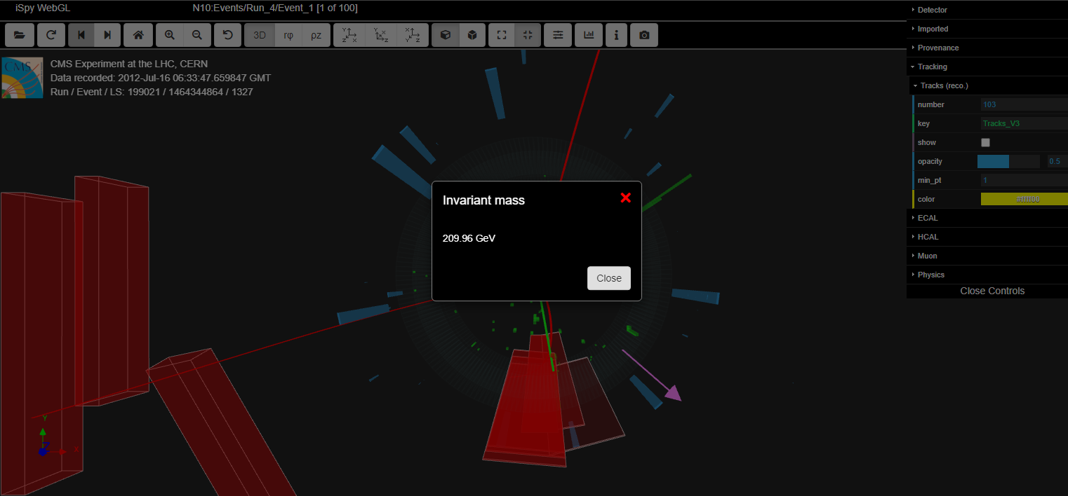
Task: Toggle the Tracks show checkbox
Action: click(x=985, y=142)
